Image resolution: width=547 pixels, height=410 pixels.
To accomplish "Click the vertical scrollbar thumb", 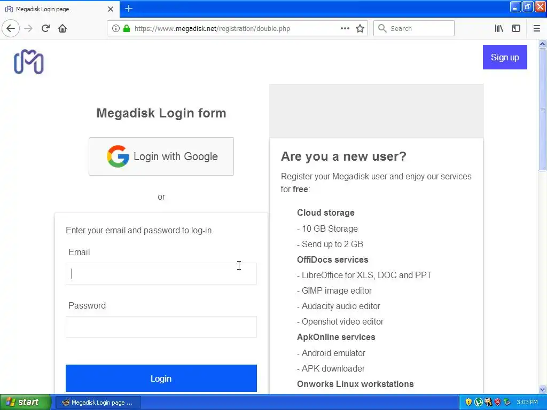I will [542, 110].
